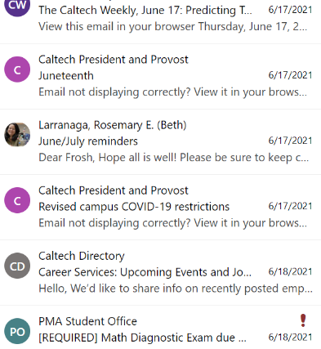Click the Caltech Directory sender name
This screenshot has width=321, height=349.
coord(82,256)
